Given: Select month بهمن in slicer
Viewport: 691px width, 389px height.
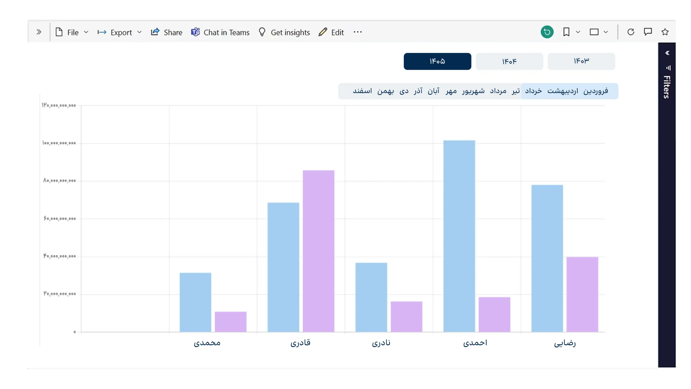Looking at the screenshot, I should tap(385, 91).
